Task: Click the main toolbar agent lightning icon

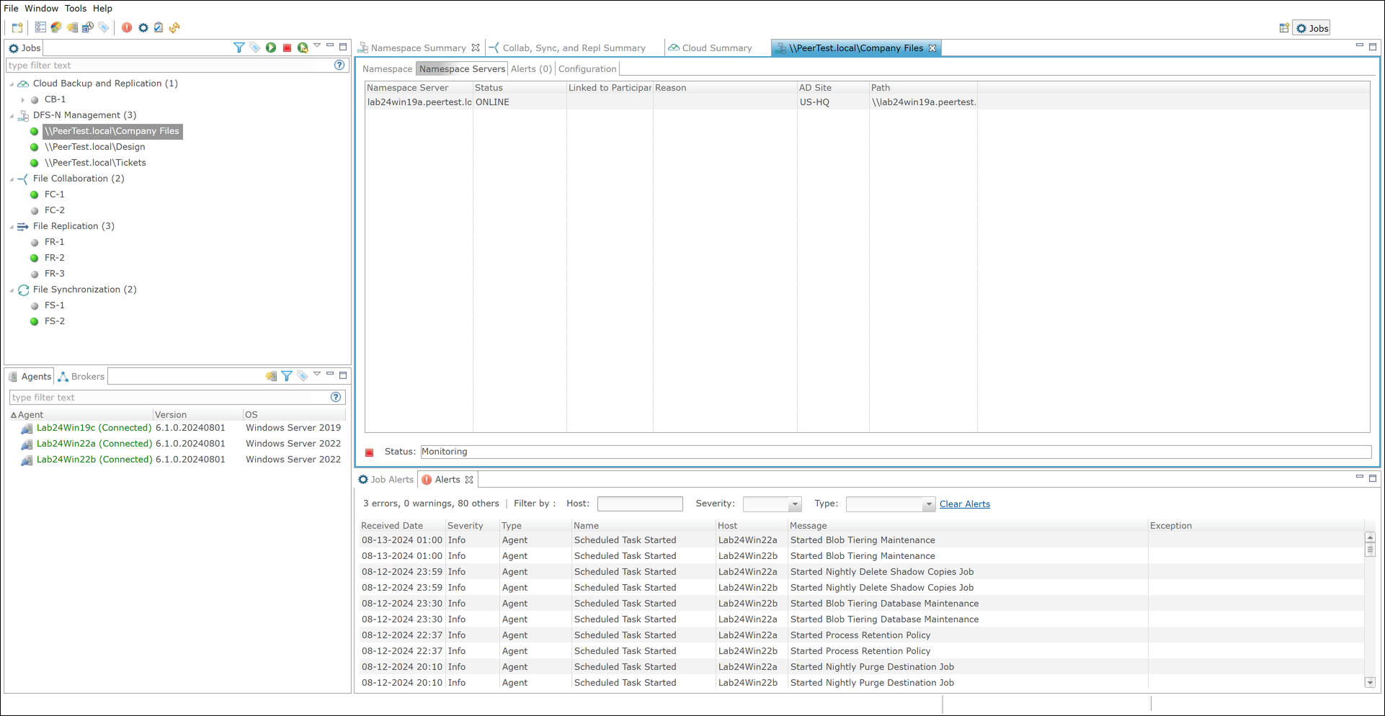Action: coord(72,27)
